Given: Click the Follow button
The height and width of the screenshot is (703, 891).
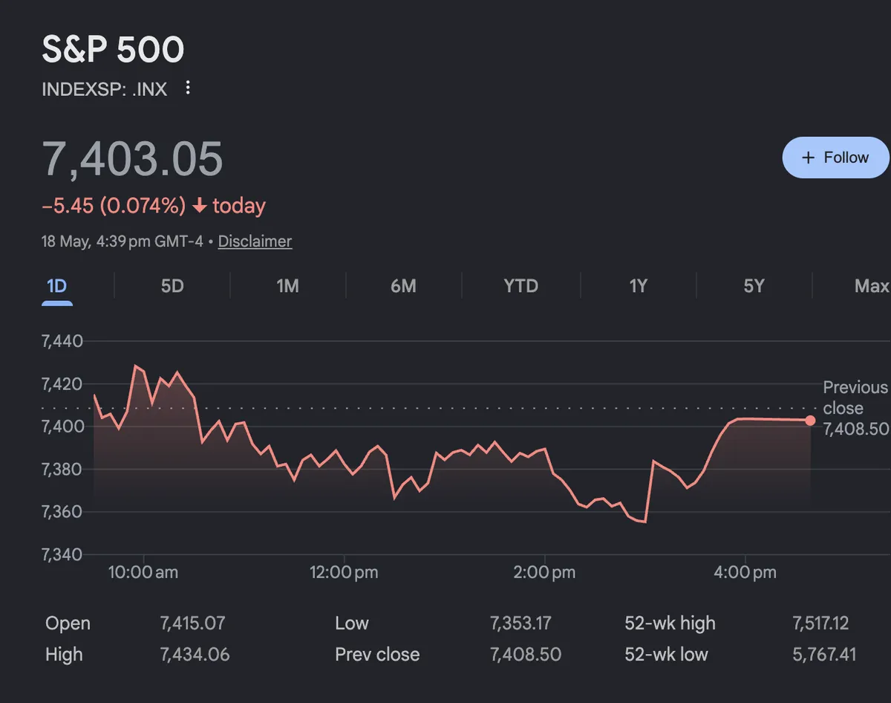Looking at the screenshot, I should 836,158.
